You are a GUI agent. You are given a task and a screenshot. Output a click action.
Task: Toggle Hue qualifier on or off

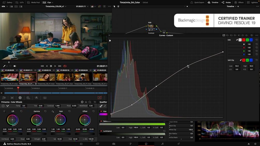point(101,111)
